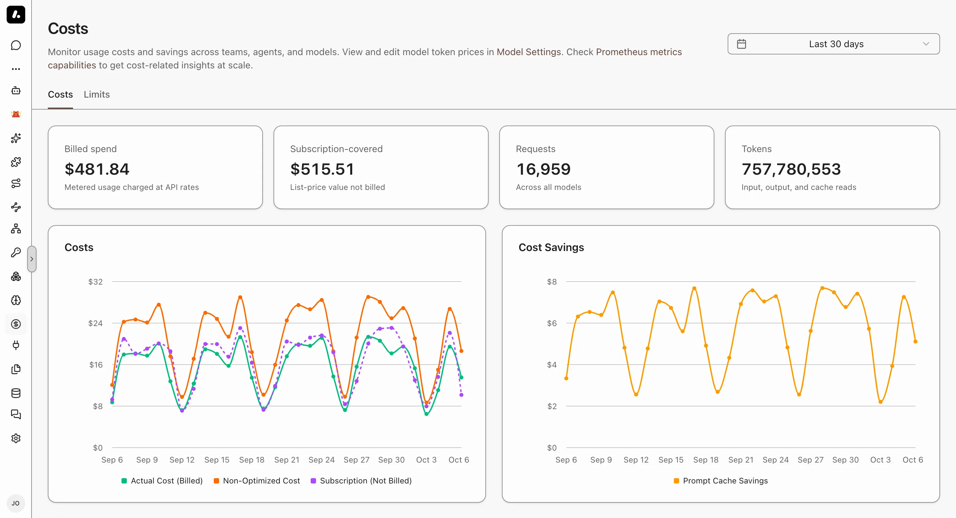The height and width of the screenshot is (518, 956).
Task: Open the copy documents icon in the sidebar
Action: coord(16,369)
